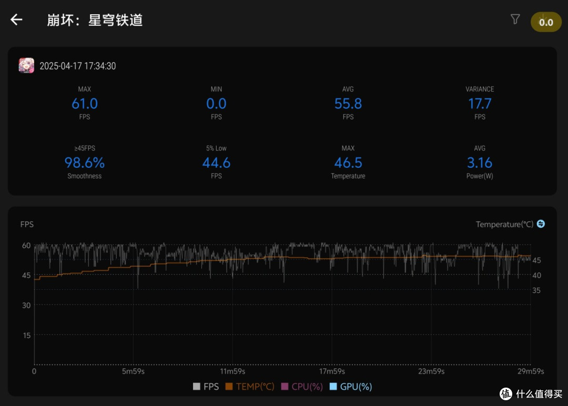568x406 pixels.
Task: Click the Temperature(°C) axis label
Action: [504, 224]
